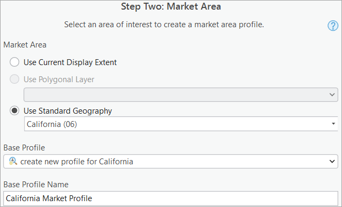
Task: Expand the Base Profile dropdown chevron
Action: point(332,161)
